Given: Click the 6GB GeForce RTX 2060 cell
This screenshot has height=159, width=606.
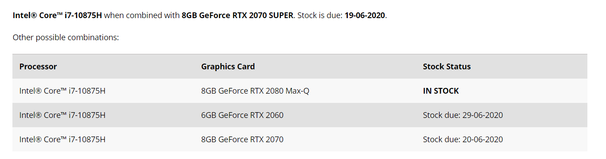Looking at the screenshot, I should 242,115.
